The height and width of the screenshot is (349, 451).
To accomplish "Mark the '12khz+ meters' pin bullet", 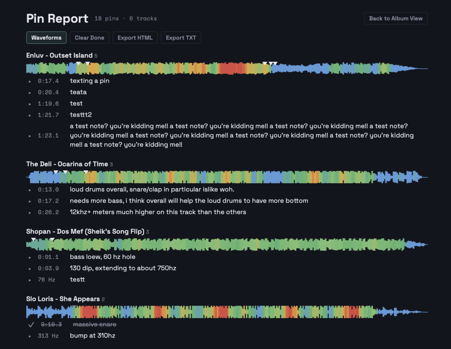I will 30,212.
